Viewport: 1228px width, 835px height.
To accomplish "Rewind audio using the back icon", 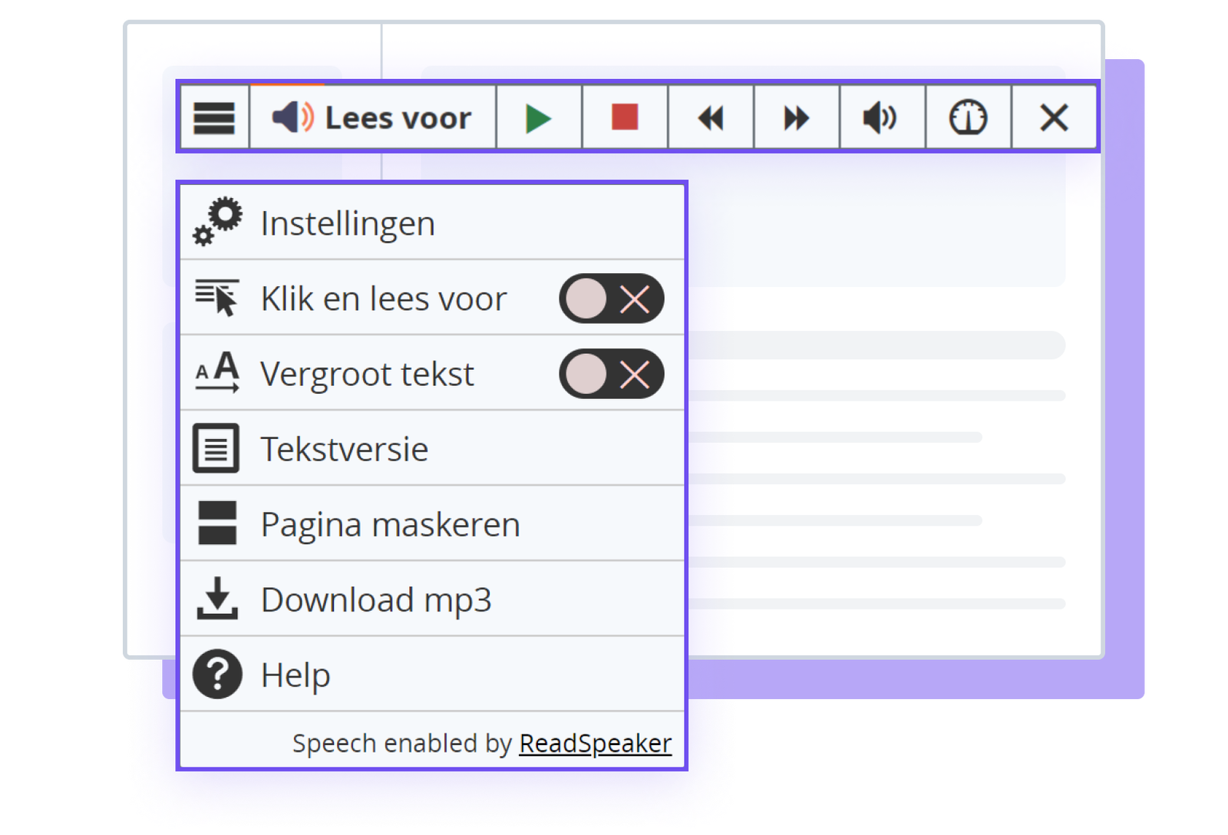I will [x=710, y=117].
